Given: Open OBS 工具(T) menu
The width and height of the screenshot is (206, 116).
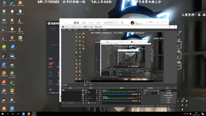Looking at the screenshot, I should (99, 30).
